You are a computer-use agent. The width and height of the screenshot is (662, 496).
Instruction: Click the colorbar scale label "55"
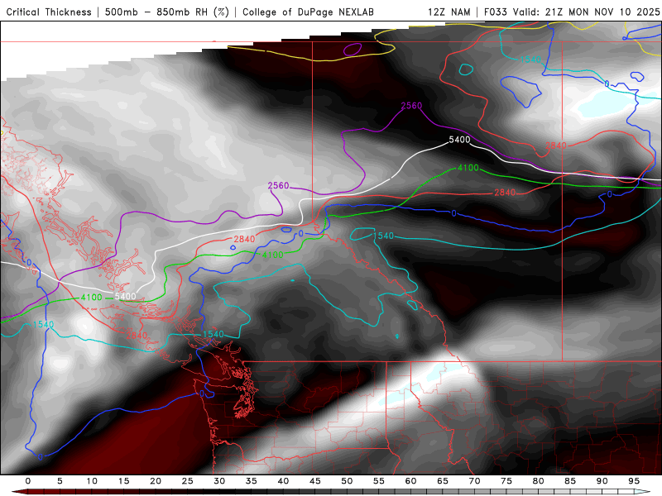pyautogui.click(x=379, y=481)
